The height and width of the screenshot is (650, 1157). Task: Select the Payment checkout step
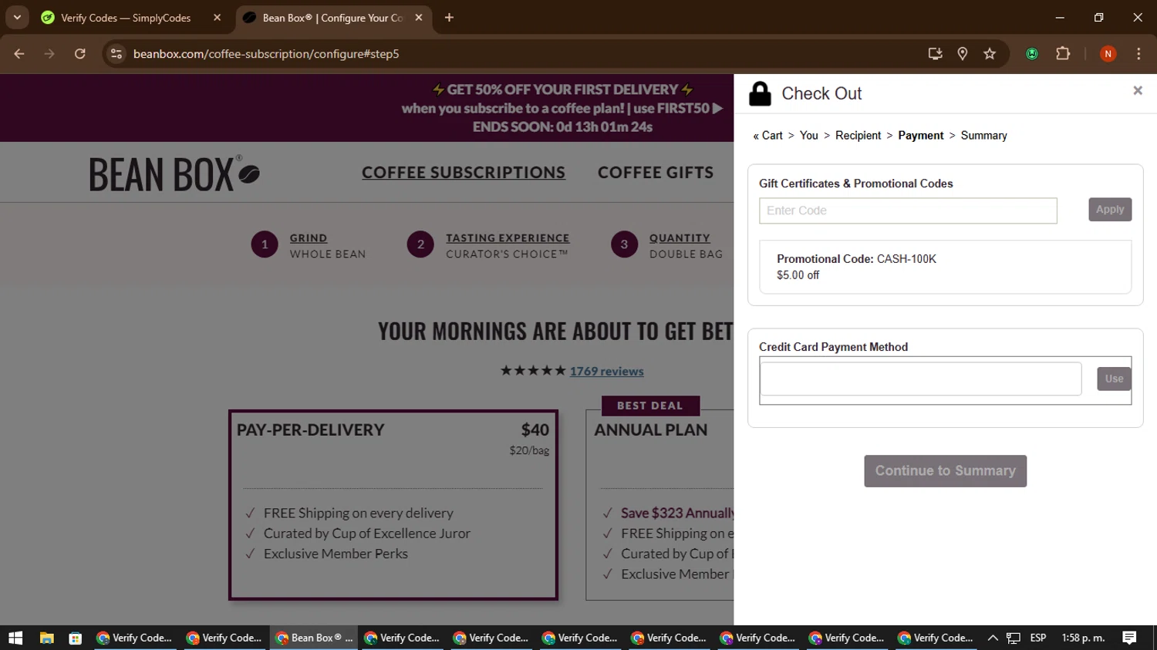pyautogui.click(x=920, y=136)
